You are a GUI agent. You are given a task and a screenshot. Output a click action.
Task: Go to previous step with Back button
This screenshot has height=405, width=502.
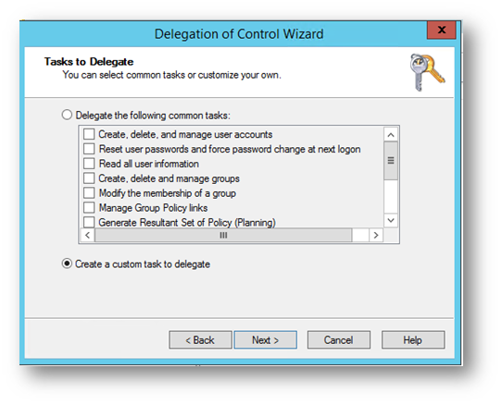pyautogui.click(x=200, y=339)
